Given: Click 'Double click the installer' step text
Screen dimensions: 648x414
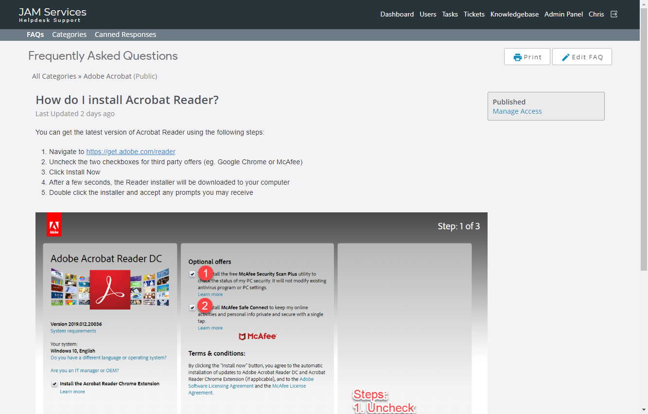Looking at the screenshot, I should coord(151,192).
